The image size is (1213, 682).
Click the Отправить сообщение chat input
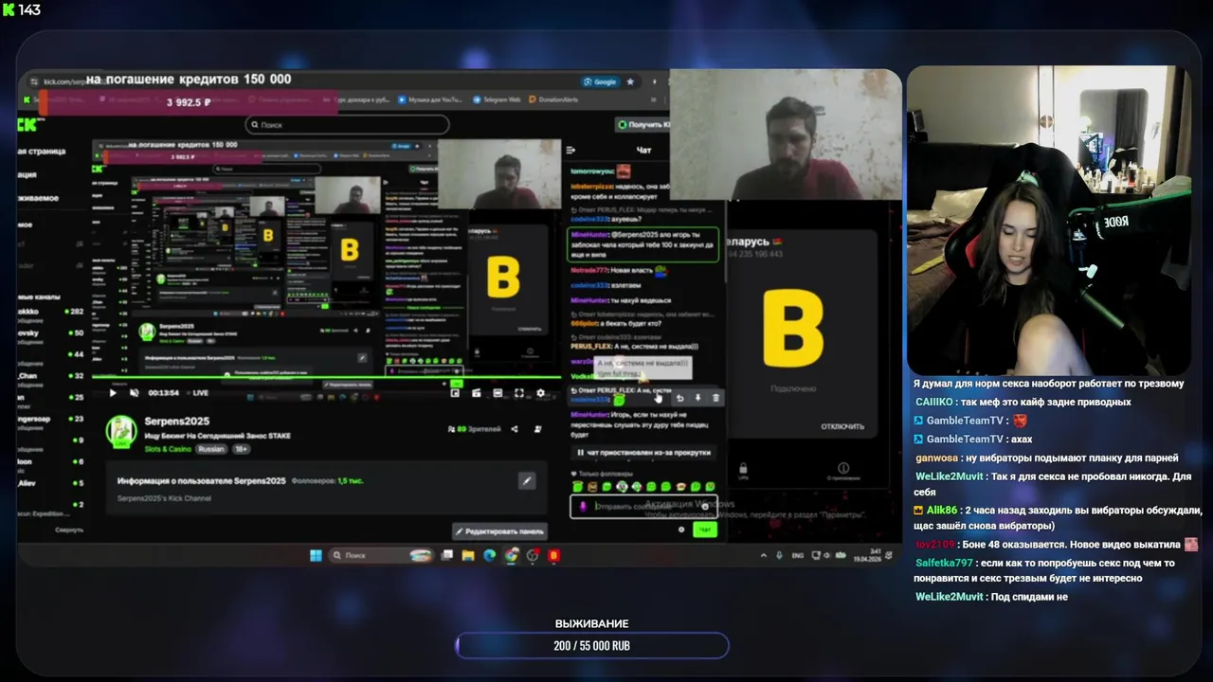click(644, 507)
